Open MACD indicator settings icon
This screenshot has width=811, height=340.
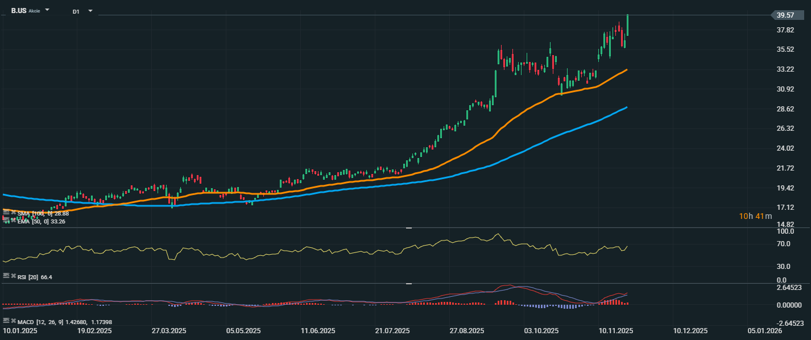[x=6, y=322]
